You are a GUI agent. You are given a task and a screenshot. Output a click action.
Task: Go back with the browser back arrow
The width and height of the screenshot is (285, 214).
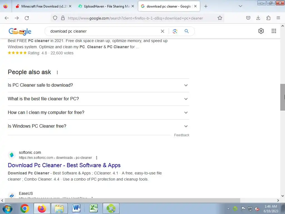(x=7, y=18)
